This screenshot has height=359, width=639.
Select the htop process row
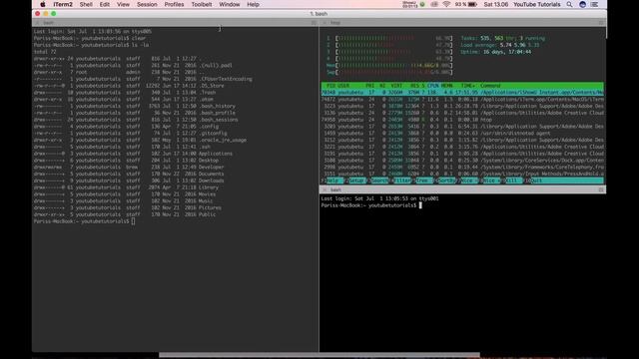(462, 120)
